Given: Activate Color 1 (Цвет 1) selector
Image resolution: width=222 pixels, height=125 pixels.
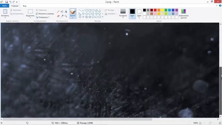Looking at the screenshot, I should coord(133,14).
